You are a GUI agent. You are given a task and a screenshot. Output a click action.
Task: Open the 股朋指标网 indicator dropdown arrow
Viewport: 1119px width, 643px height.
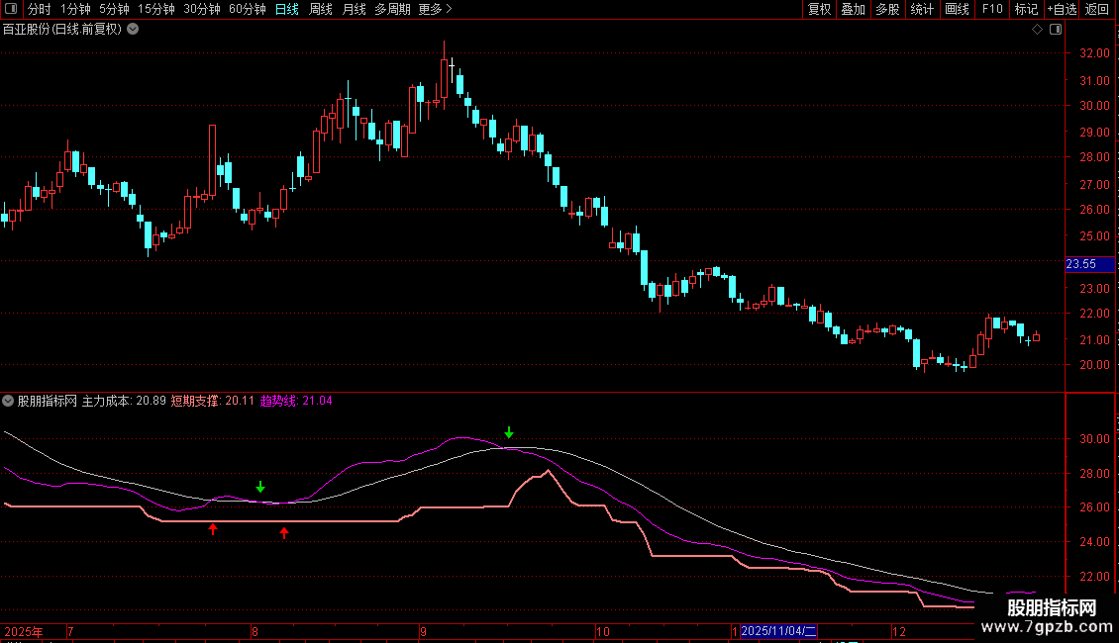click(9, 402)
